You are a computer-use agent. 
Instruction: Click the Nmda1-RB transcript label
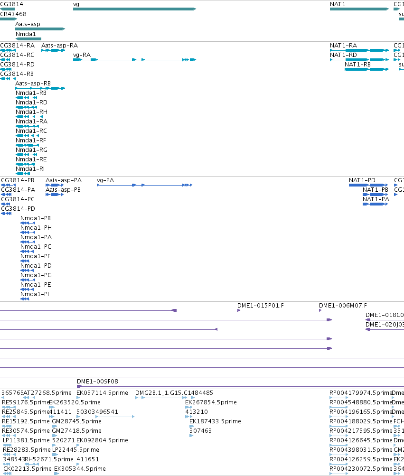point(31,93)
